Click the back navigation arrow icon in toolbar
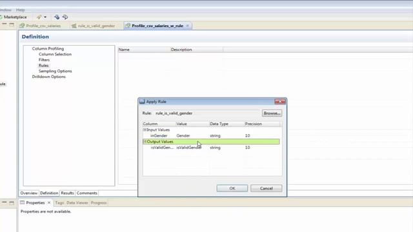This screenshot has width=413, height=232. pos(57,17)
